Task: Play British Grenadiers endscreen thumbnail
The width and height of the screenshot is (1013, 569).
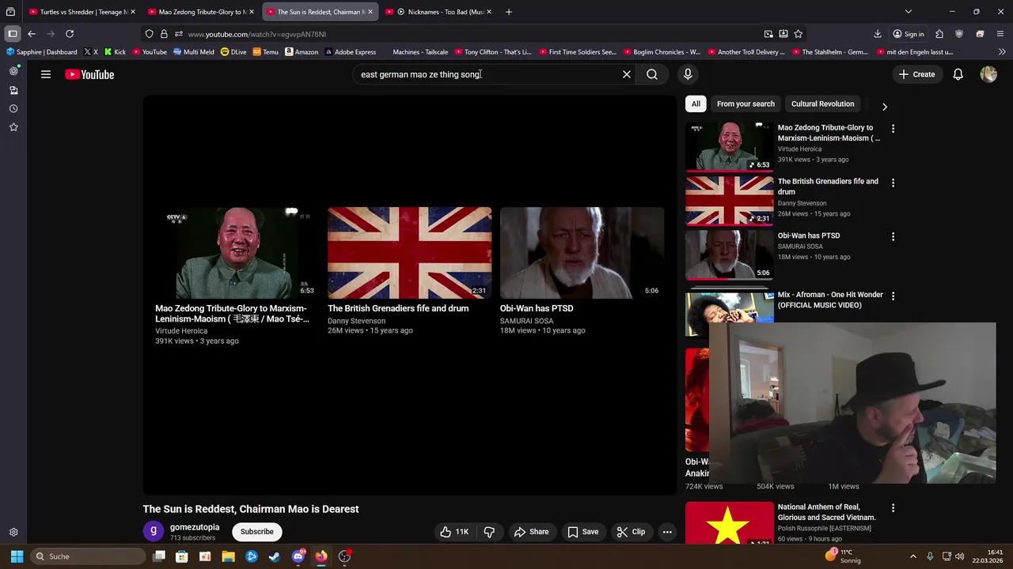Action: [409, 253]
